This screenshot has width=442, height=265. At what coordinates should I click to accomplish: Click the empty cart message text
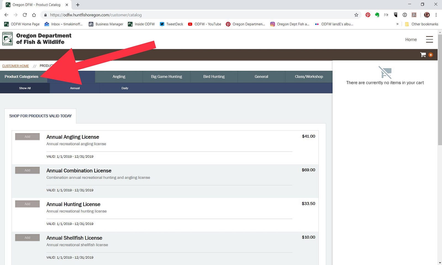point(385,83)
